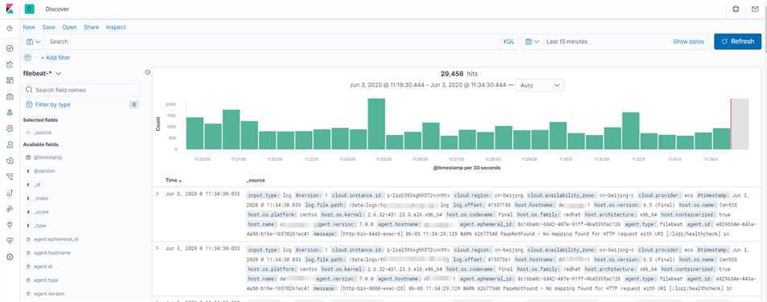Open Dashboard from the side navigation

point(10,80)
